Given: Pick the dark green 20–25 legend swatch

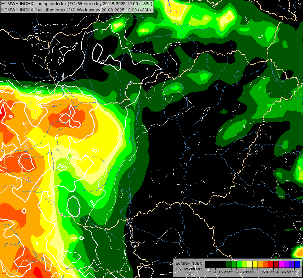Looking at the screenshot, I should coord(229,264).
